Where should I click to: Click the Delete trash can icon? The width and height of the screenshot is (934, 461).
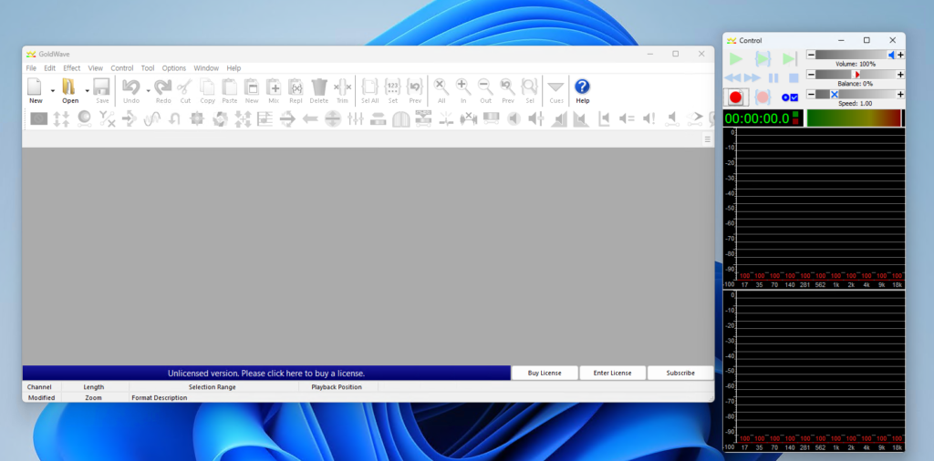point(318,87)
